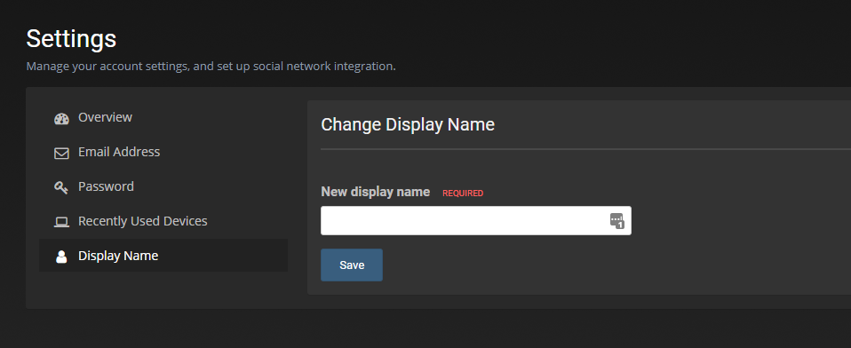Click the Email Address envelope icon
This screenshot has width=851, height=348.
coord(61,154)
